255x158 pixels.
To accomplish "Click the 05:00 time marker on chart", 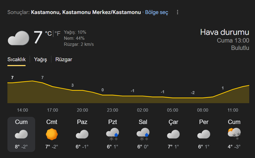I will 173,110.
